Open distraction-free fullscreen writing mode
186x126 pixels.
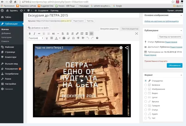point(136,34)
